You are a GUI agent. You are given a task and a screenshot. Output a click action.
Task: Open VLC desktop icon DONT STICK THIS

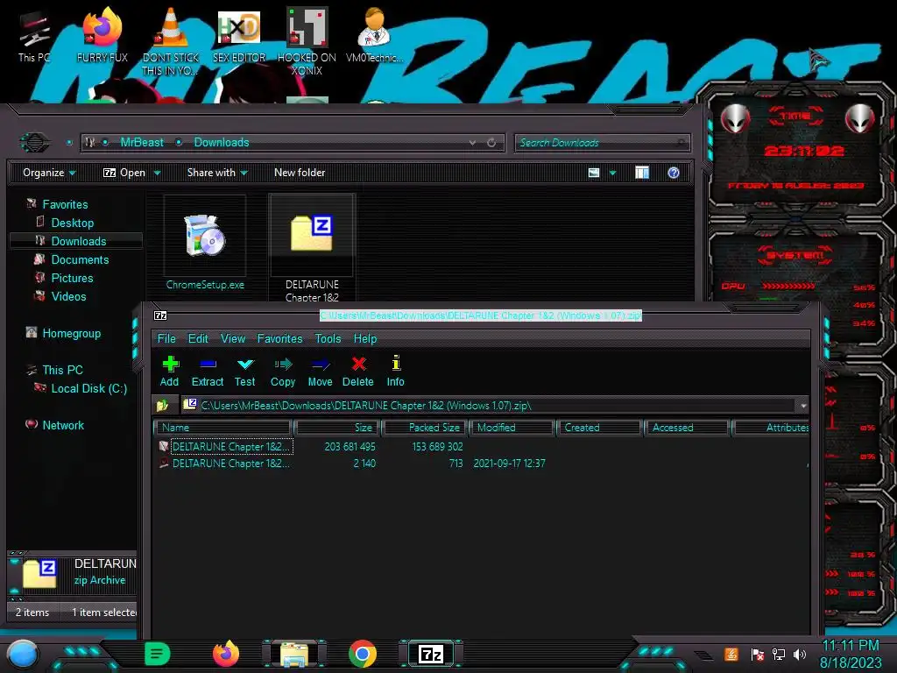tap(171, 41)
